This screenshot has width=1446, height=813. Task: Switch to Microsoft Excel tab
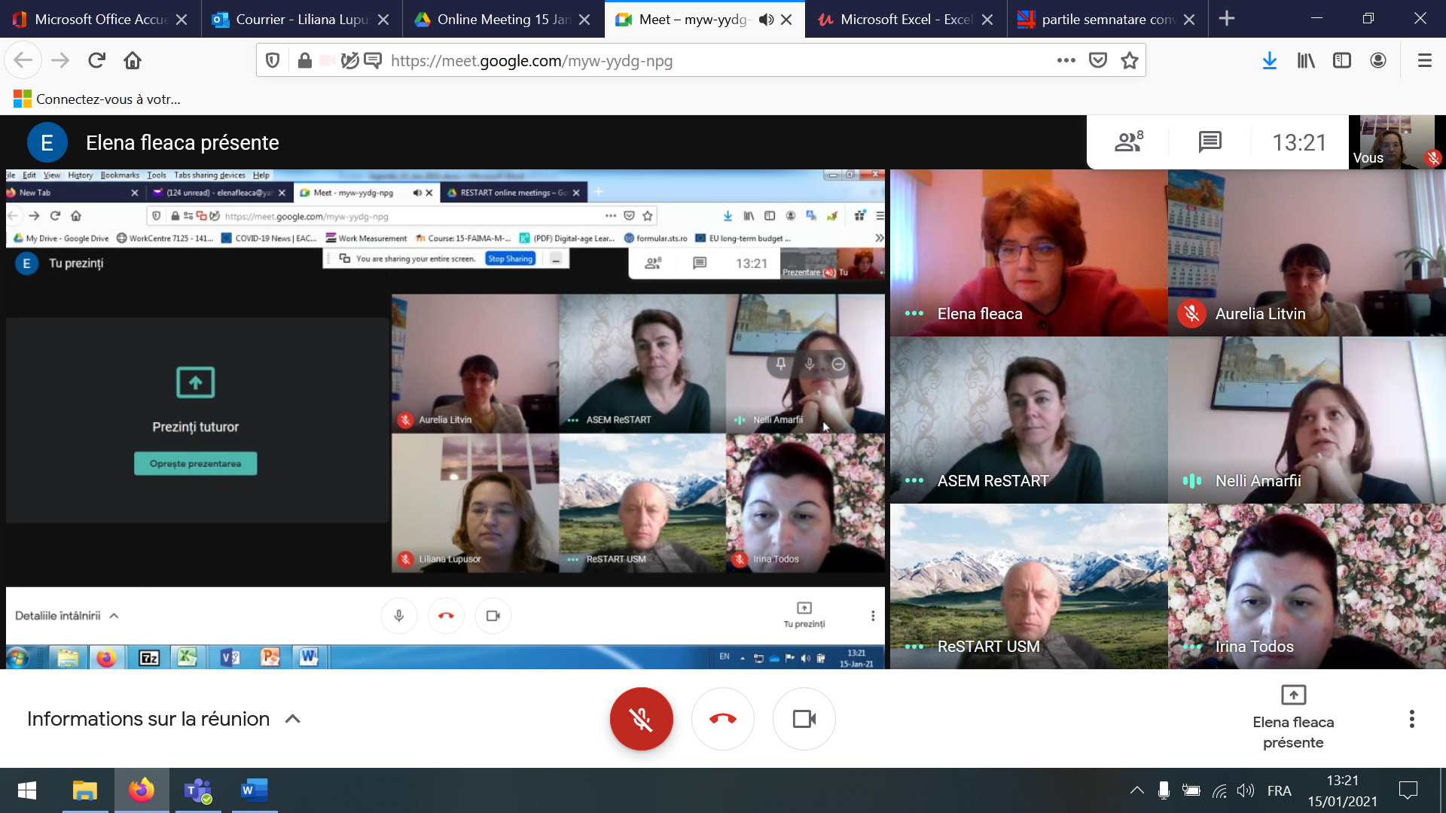[906, 19]
